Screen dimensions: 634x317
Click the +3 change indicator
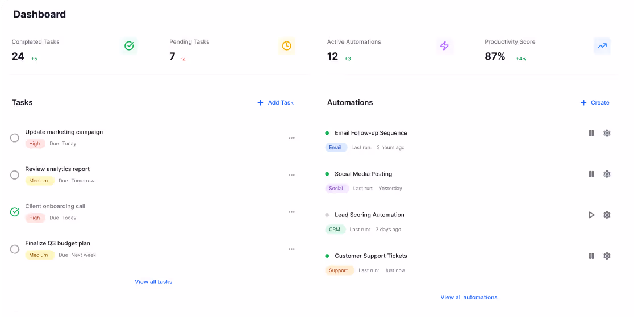coord(348,59)
